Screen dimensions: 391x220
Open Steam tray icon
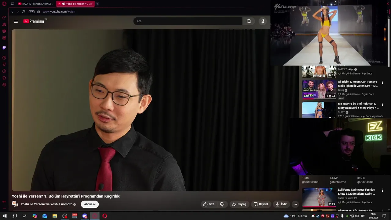click(318, 216)
